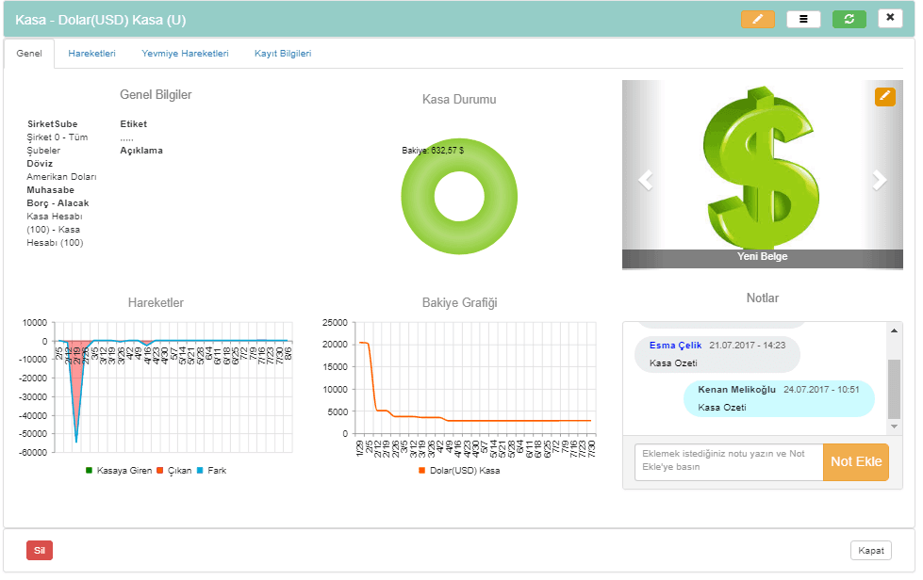Click the edit pencil on dollar image

pos(884,96)
